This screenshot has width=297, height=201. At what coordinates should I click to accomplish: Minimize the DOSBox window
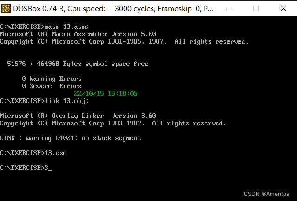click(x=229, y=8)
